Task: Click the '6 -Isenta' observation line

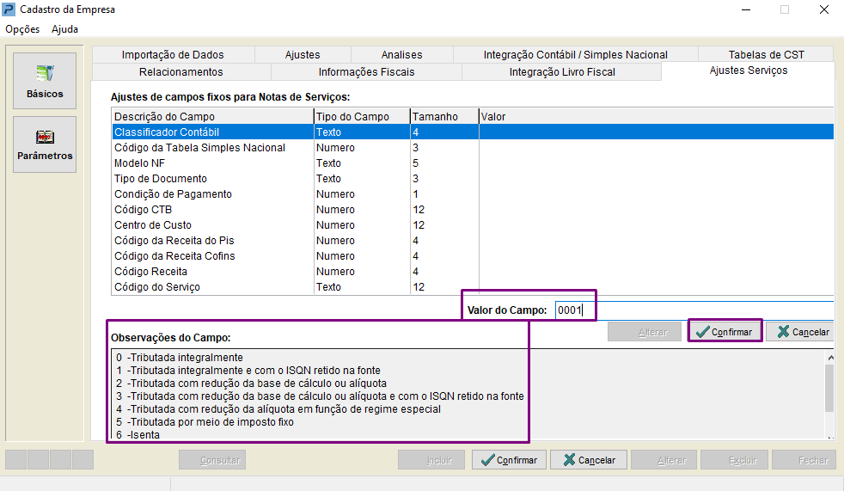Action: tap(138, 434)
